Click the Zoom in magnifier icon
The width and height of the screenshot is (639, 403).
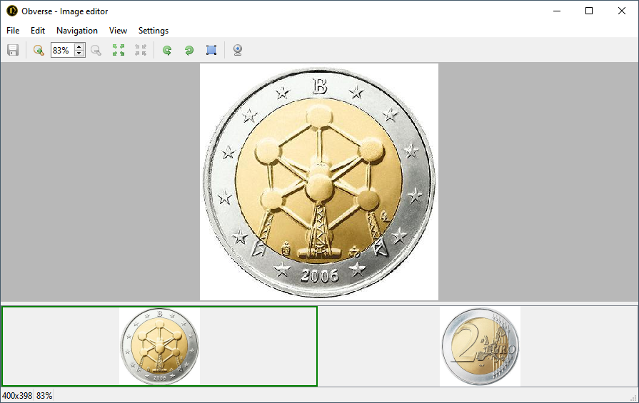point(39,50)
